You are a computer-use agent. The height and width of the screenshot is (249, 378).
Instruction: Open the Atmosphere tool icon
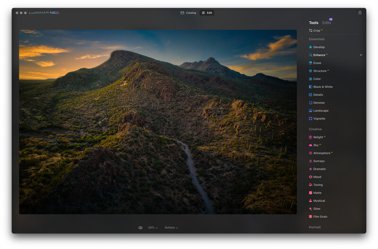(310, 153)
